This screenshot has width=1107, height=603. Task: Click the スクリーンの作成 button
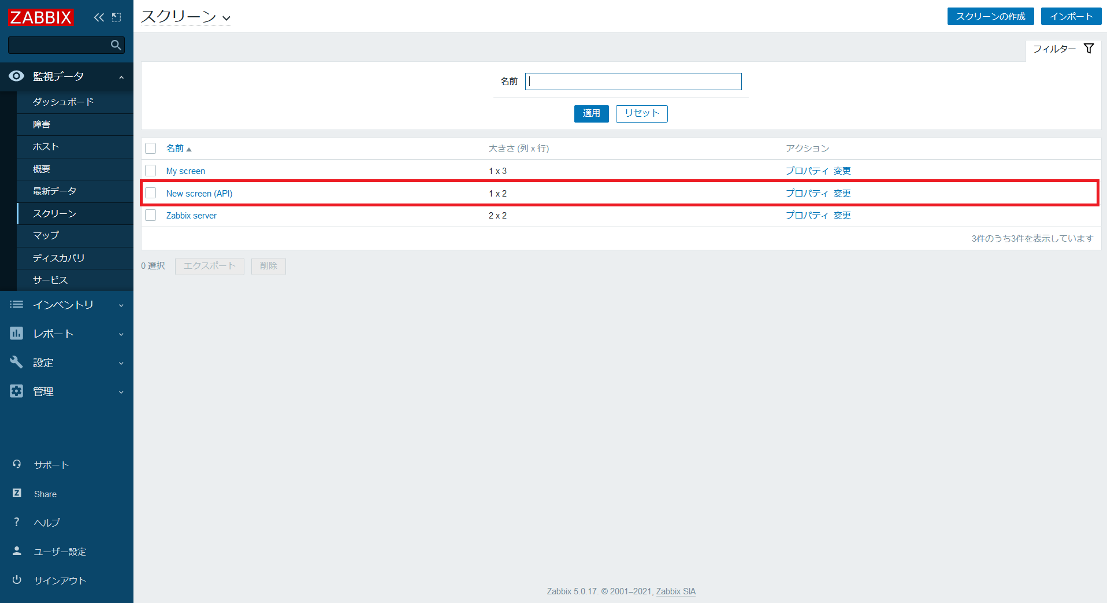(x=990, y=16)
